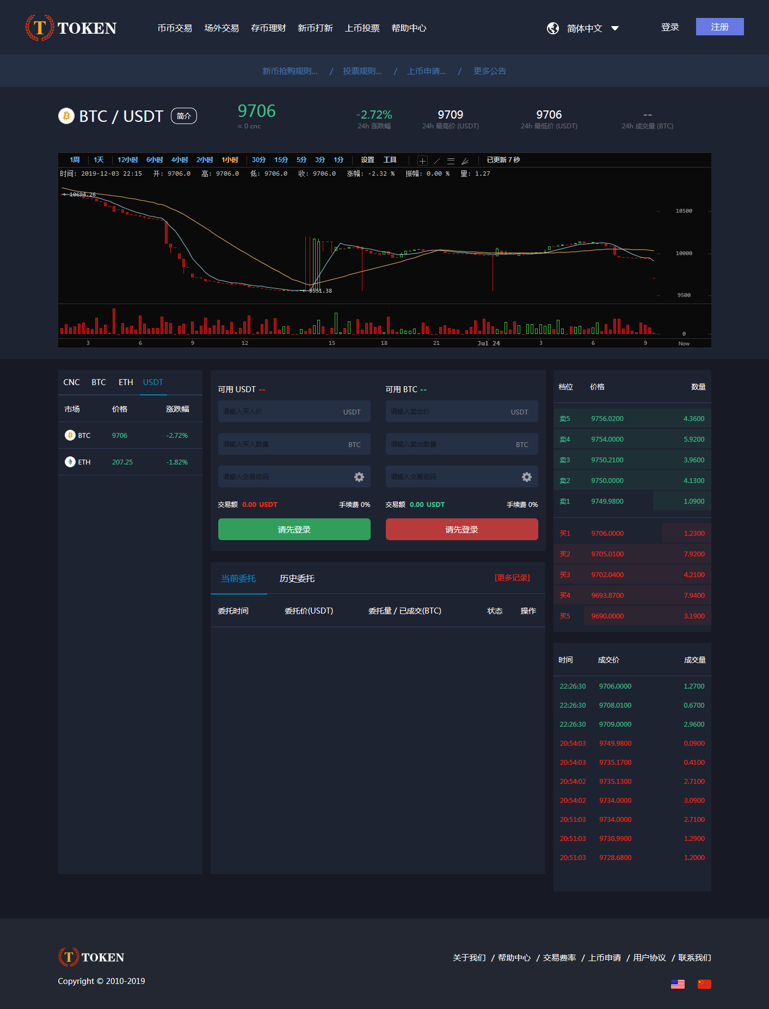Select the fan lines drawing tool
769x1009 pixels.
(465, 160)
